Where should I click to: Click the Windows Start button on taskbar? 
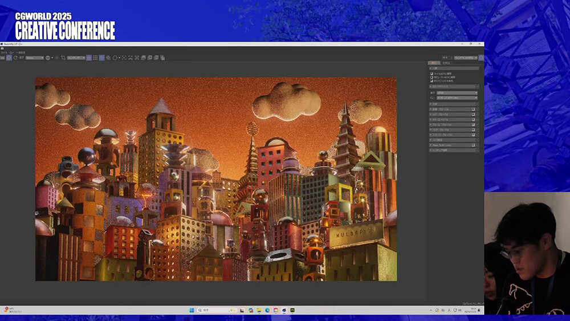(192, 310)
